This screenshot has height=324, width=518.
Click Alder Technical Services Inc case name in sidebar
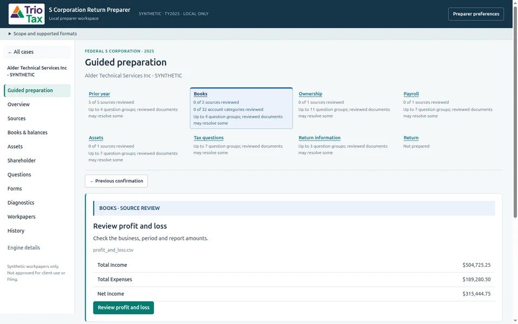[x=37, y=71]
